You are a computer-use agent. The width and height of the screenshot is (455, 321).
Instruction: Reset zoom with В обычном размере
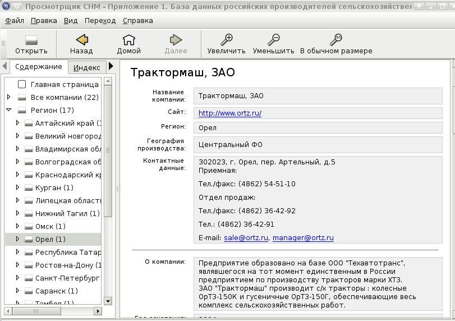(x=336, y=40)
